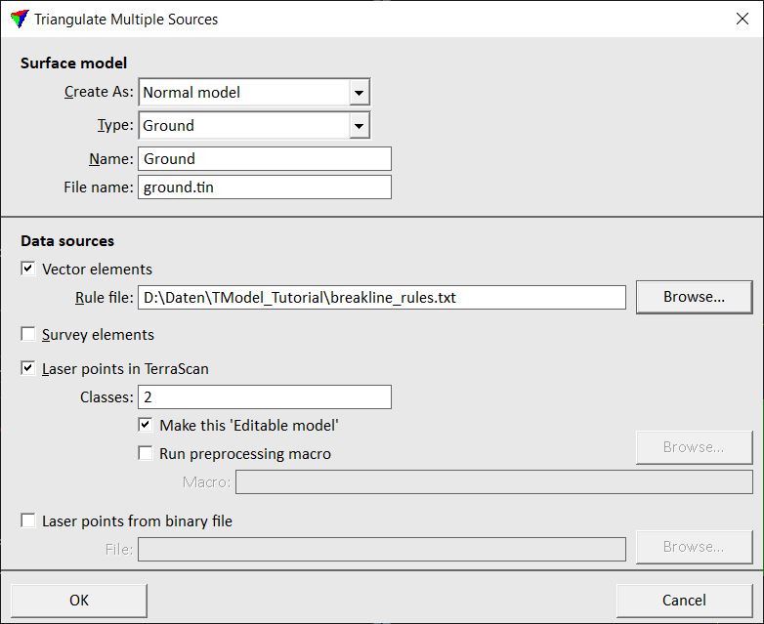Expand the Type dropdown arrow
The width and height of the screenshot is (764, 624).
click(360, 126)
